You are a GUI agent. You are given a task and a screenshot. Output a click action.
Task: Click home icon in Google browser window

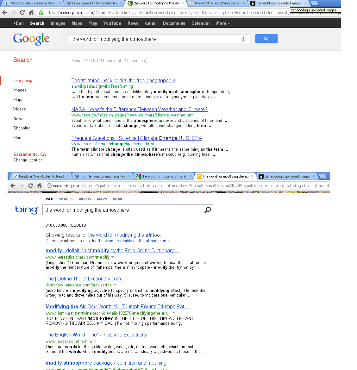(31, 13)
